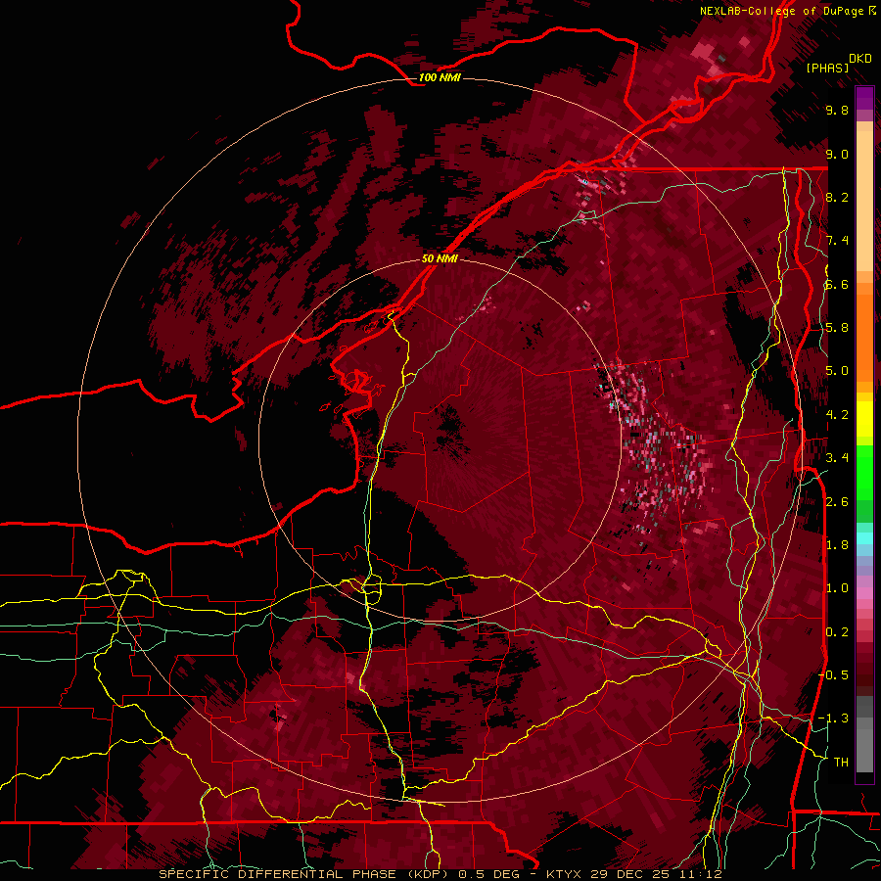
Task: Click the "100 NMI" range ring label
Action: click(440, 77)
